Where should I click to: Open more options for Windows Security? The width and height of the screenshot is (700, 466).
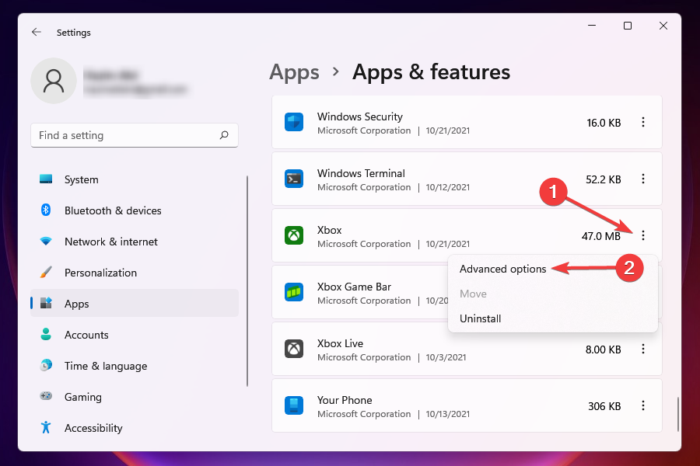pos(643,122)
